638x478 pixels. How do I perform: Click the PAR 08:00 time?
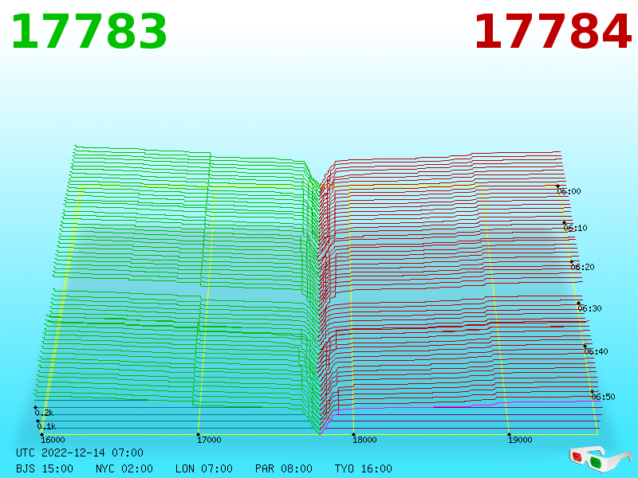284,468
